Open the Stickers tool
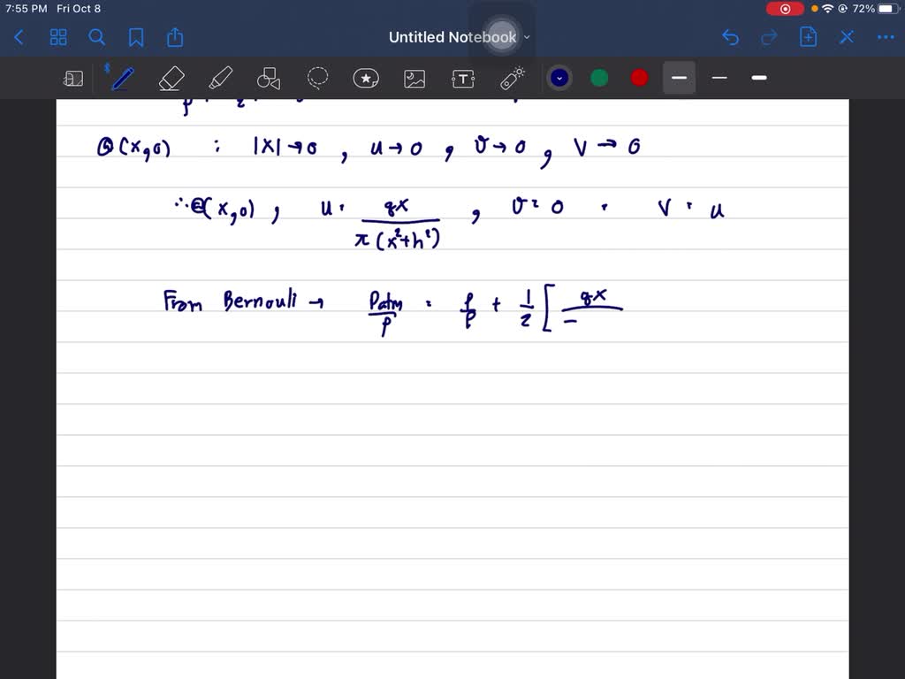Viewport: 905px width, 679px height. pos(366,78)
